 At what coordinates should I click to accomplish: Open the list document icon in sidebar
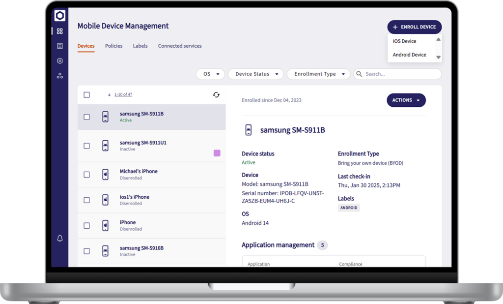[59, 46]
